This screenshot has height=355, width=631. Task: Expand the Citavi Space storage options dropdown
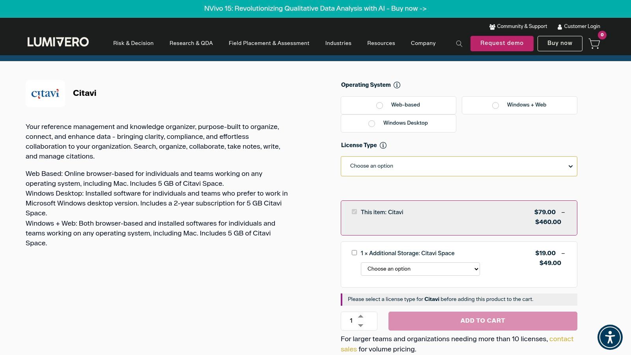click(420, 269)
